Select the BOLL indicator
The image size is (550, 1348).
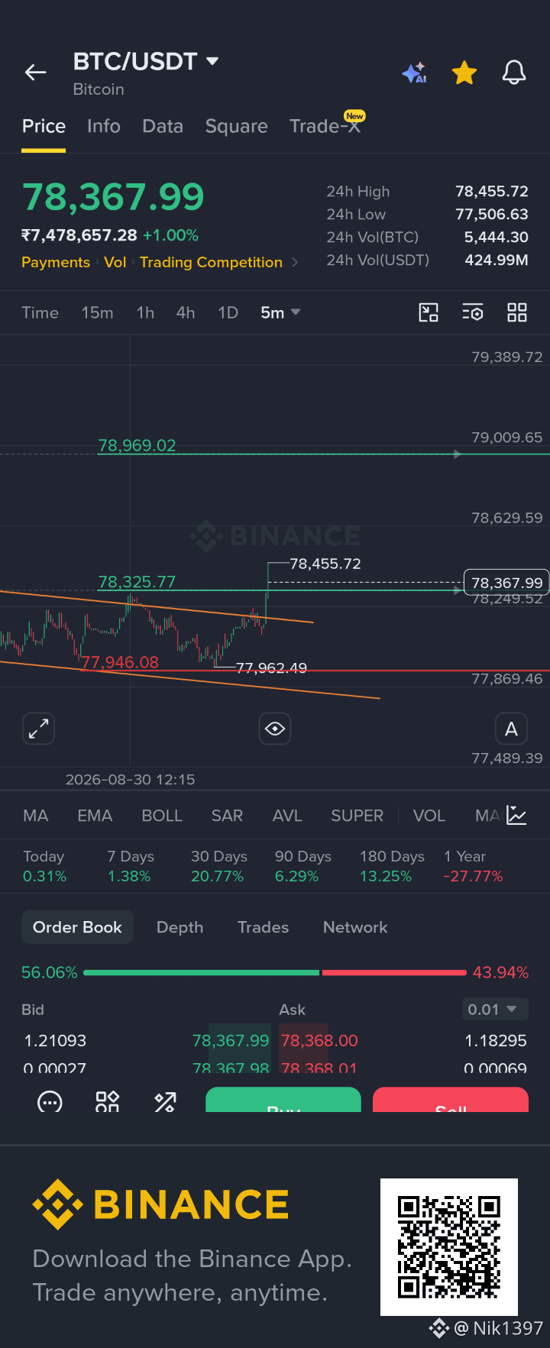pyautogui.click(x=162, y=816)
